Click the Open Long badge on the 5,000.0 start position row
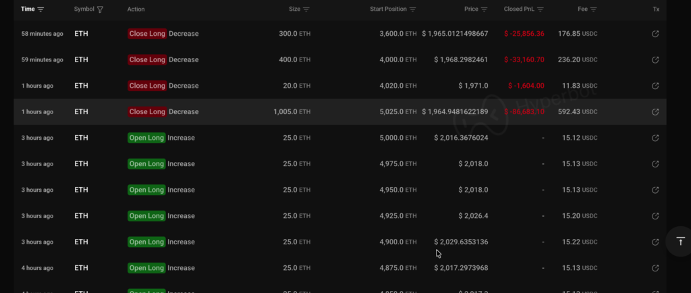Image resolution: width=691 pixels, height=293 pixels. [146, 138]
